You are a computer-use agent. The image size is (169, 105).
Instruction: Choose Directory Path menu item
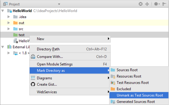click(70, 49)
